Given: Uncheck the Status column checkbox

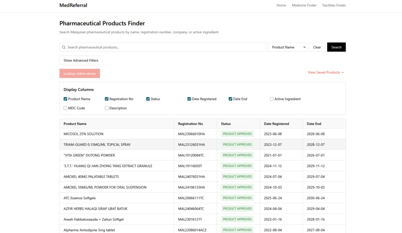Looking at the screenshot, I should [x=148, y=99].
